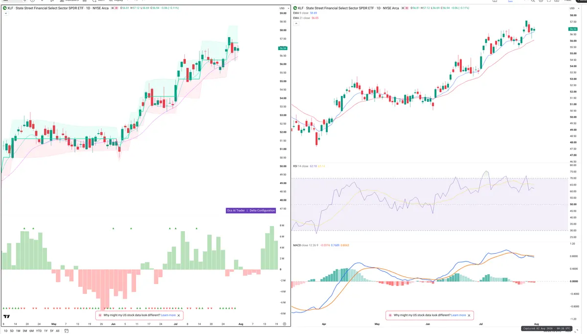
Task: Select the 1M time range
Action: pos(18,331)
